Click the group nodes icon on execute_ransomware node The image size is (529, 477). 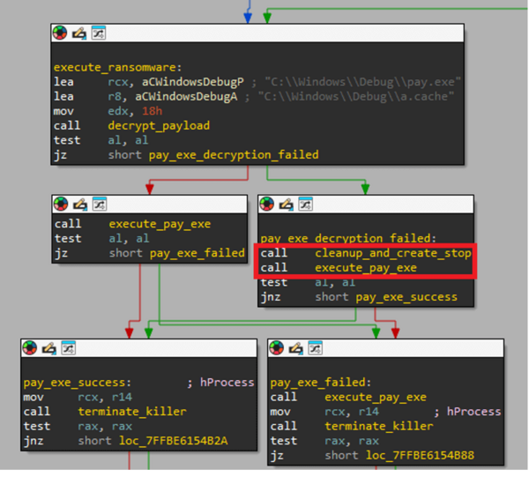click(97, 34)
